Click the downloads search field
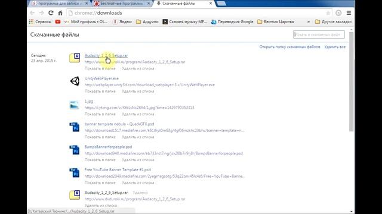This screenshot has width=382, height=214. click(319, 34)
